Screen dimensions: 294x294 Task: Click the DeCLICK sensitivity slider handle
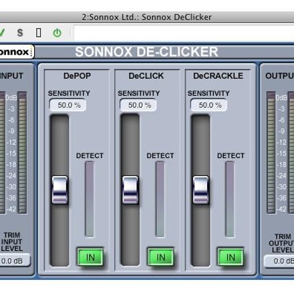[130, 190]
